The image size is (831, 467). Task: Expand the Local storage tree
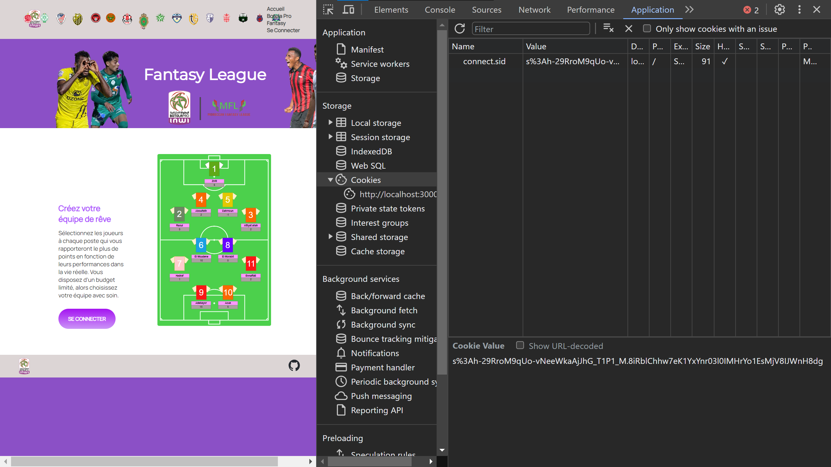(330, 123)
